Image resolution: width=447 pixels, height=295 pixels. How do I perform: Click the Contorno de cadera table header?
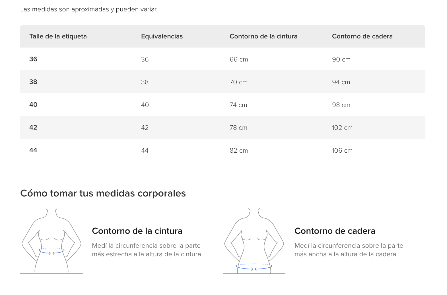tap(362, 36)
